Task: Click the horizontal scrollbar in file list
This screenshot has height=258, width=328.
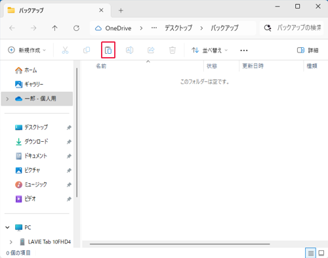Action: pyautogui.click(x=180, y=244)
